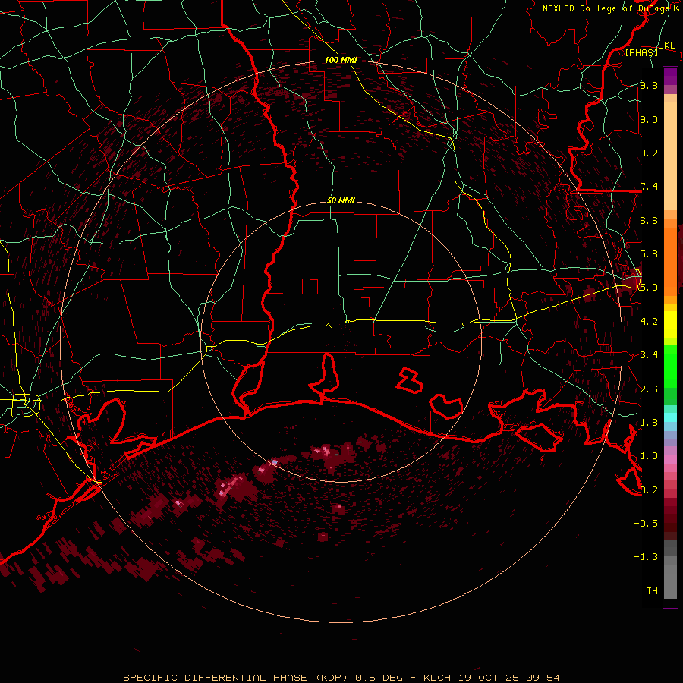683x683 pixels.
Task: Select the 2.6 legend value
Action: (649, 389)
